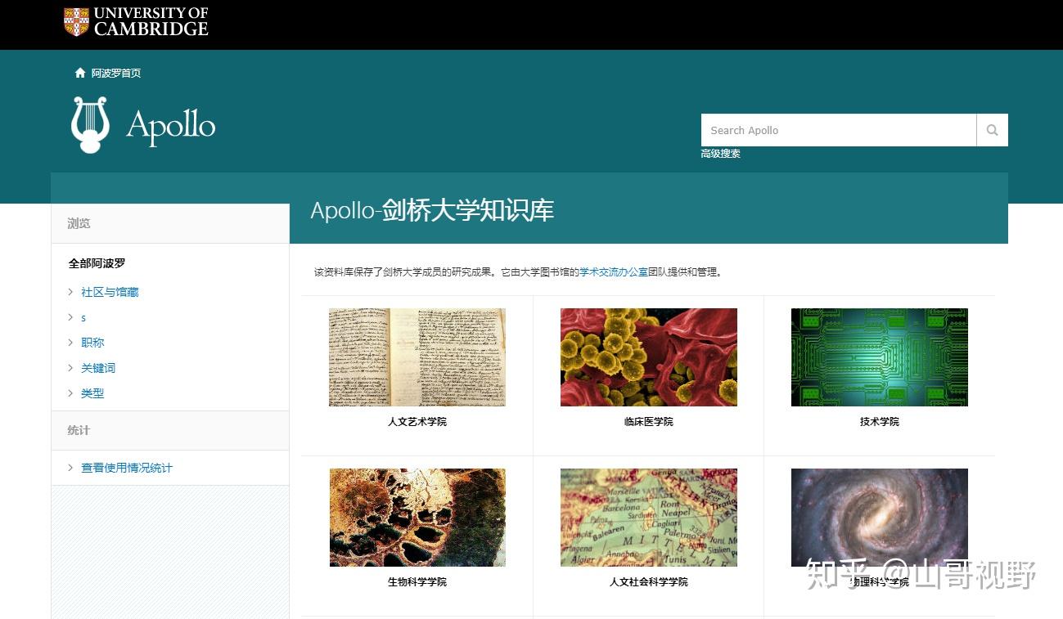Viewport: 1063px width, 619px height.
Task: Click the 临床医学院 caption
Action: point(649,422)
